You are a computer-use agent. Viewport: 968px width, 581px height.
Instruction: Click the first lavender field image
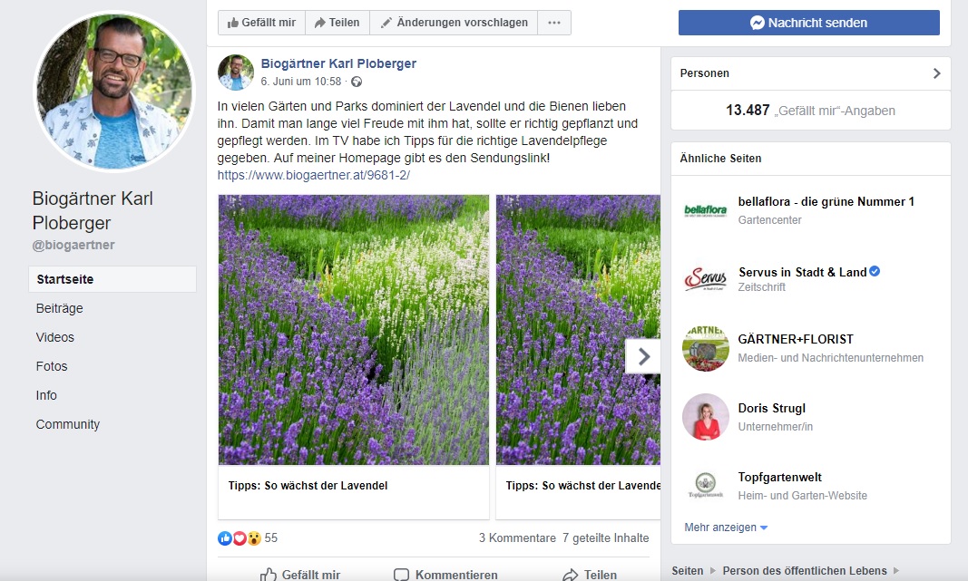(x=353, y=330)
